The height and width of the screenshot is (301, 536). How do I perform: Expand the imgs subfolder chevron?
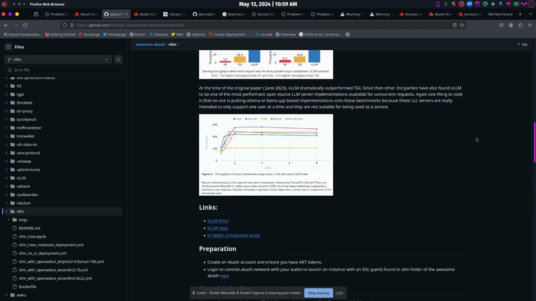pyautogui.click(x=8, y=219)
